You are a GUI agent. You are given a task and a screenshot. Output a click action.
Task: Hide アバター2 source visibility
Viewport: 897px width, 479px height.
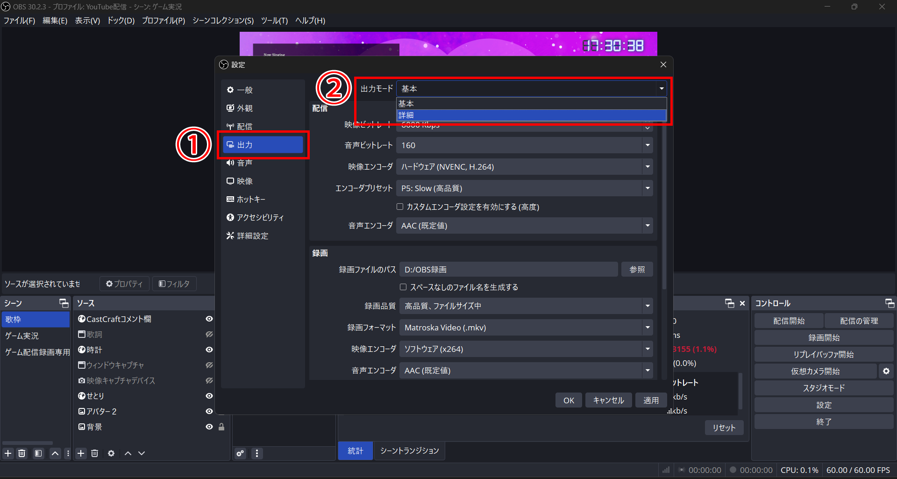point(209,411)
